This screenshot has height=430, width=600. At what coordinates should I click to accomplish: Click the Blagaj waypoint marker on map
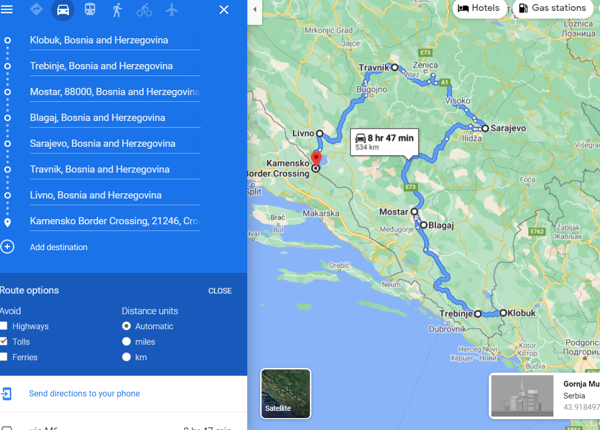tap(423, 225)
